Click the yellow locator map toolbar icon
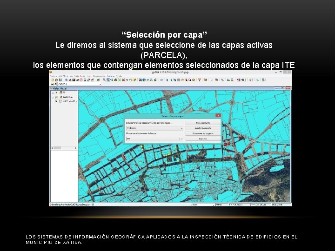The width and height of the screenshot is (335, 251). [x=134, y=80]
